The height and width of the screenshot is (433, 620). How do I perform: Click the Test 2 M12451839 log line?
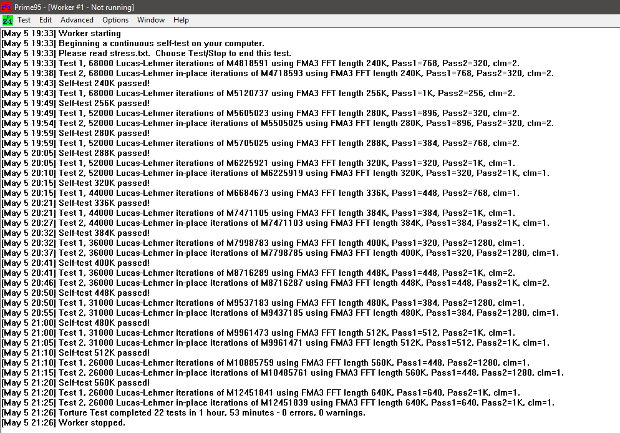(278, 402)
